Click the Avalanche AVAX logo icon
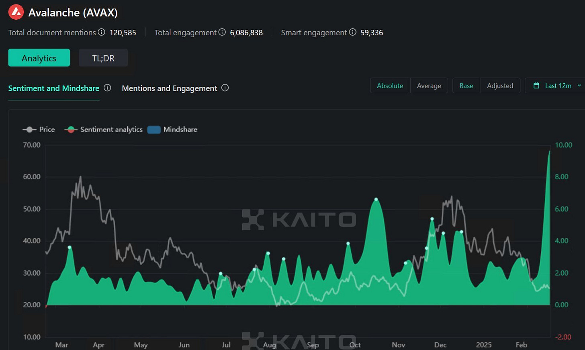This screenshot has height=350, width=585. point(16,12)
